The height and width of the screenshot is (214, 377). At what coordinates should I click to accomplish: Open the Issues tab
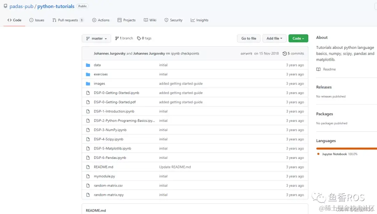(37, 20)
